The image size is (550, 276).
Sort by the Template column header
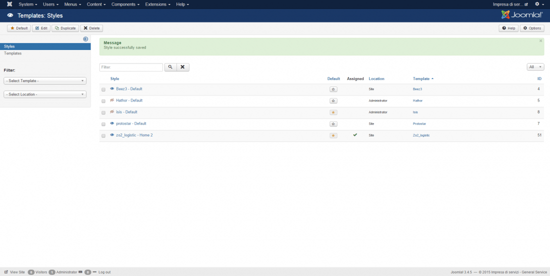[x=423, y=78]
